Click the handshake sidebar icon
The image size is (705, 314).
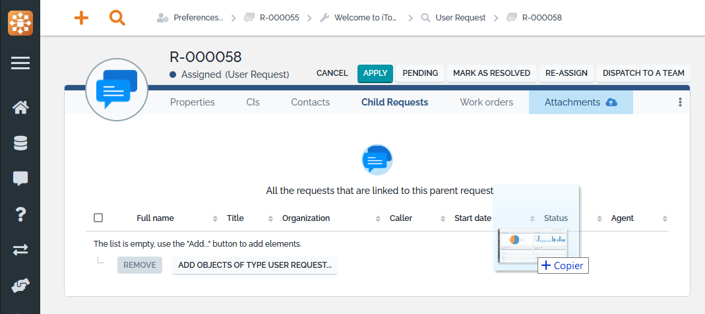tap(20, 285)
